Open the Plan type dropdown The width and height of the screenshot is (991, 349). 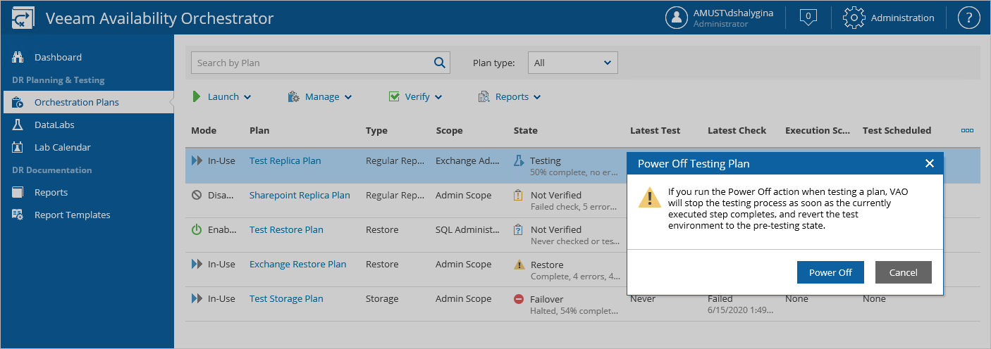click(572, 63)
